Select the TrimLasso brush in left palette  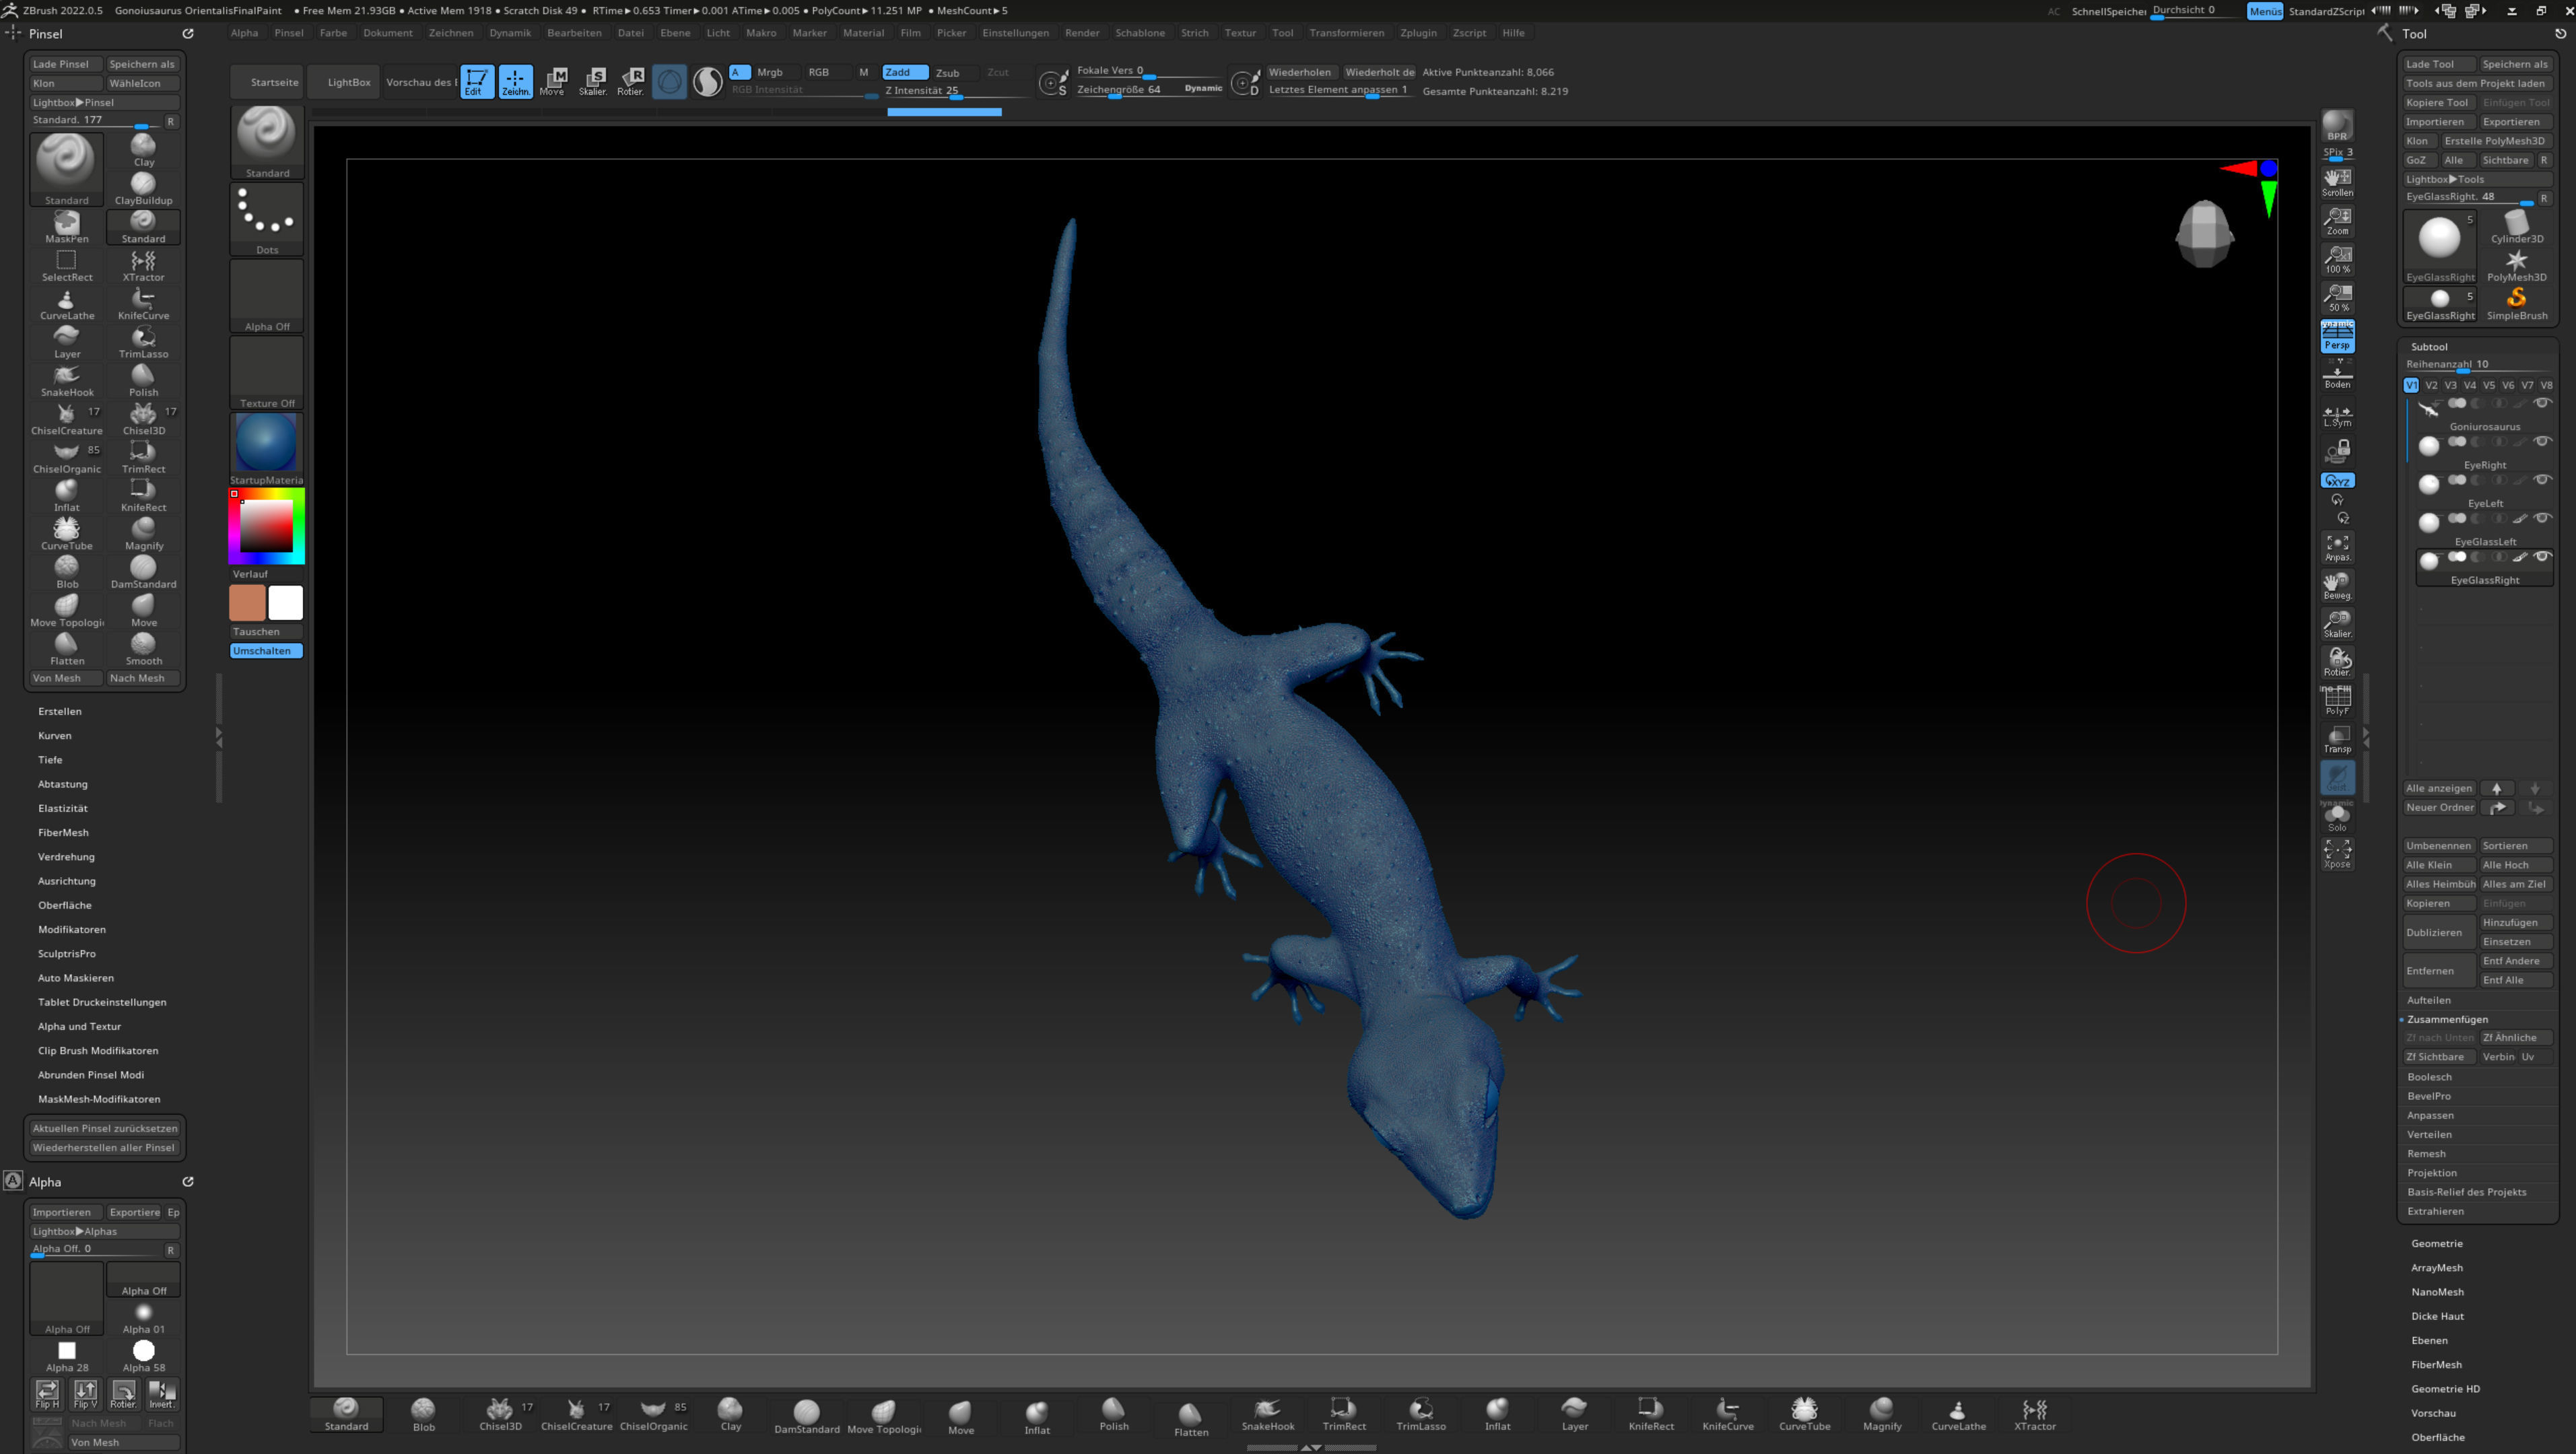[143, 342]
